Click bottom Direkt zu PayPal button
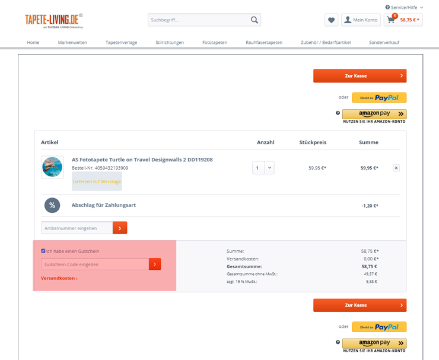 (x=379, y=327)
